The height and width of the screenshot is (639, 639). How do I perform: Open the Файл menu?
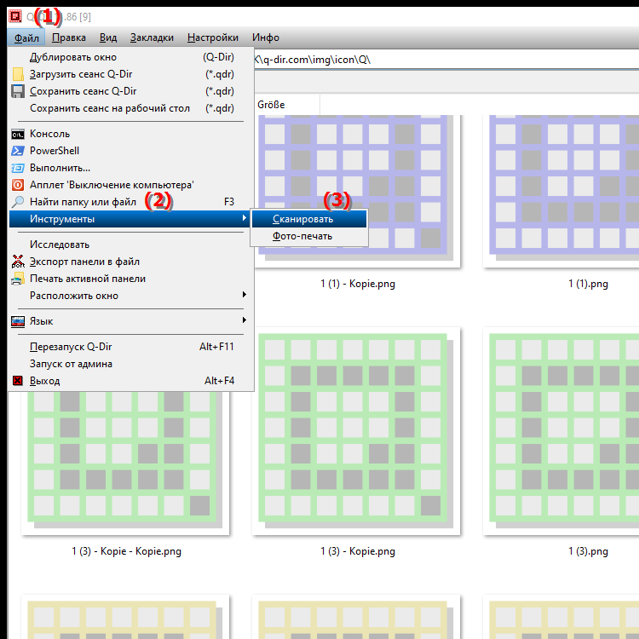26,37
